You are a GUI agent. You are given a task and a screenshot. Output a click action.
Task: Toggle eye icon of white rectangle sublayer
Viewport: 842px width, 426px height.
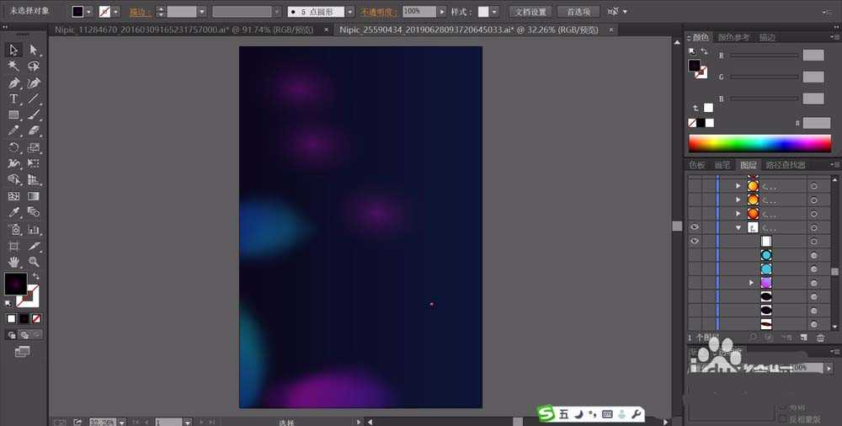tap(695, 241)
